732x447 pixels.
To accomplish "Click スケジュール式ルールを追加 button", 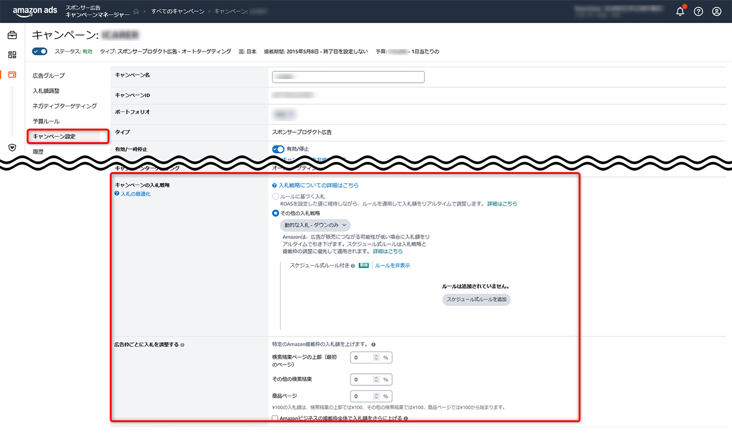I will [477, 300].
